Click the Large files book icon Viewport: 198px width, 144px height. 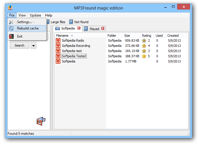(48, 22)
